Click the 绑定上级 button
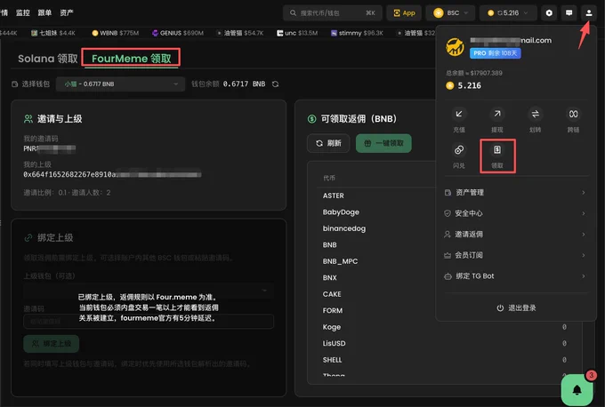The width and height of the screenshot is (605, 407). pyautogui.click(x=52, y=343)
